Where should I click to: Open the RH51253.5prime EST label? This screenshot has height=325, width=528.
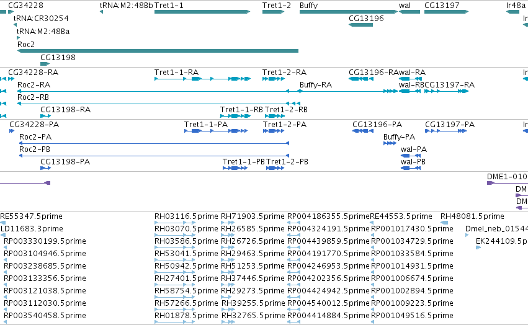click(x=253, y=266)
